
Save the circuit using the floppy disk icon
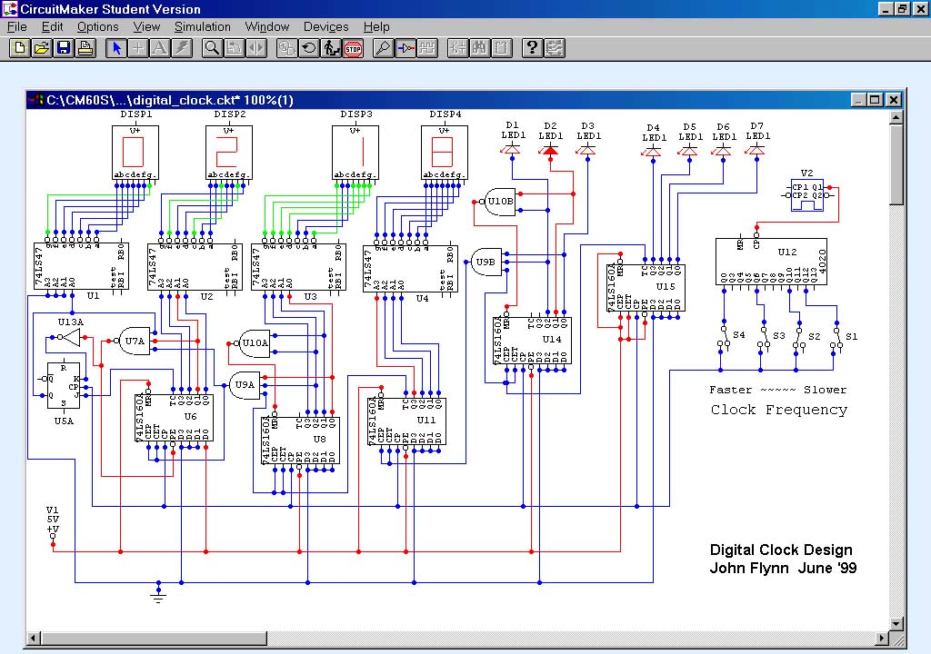64,48
